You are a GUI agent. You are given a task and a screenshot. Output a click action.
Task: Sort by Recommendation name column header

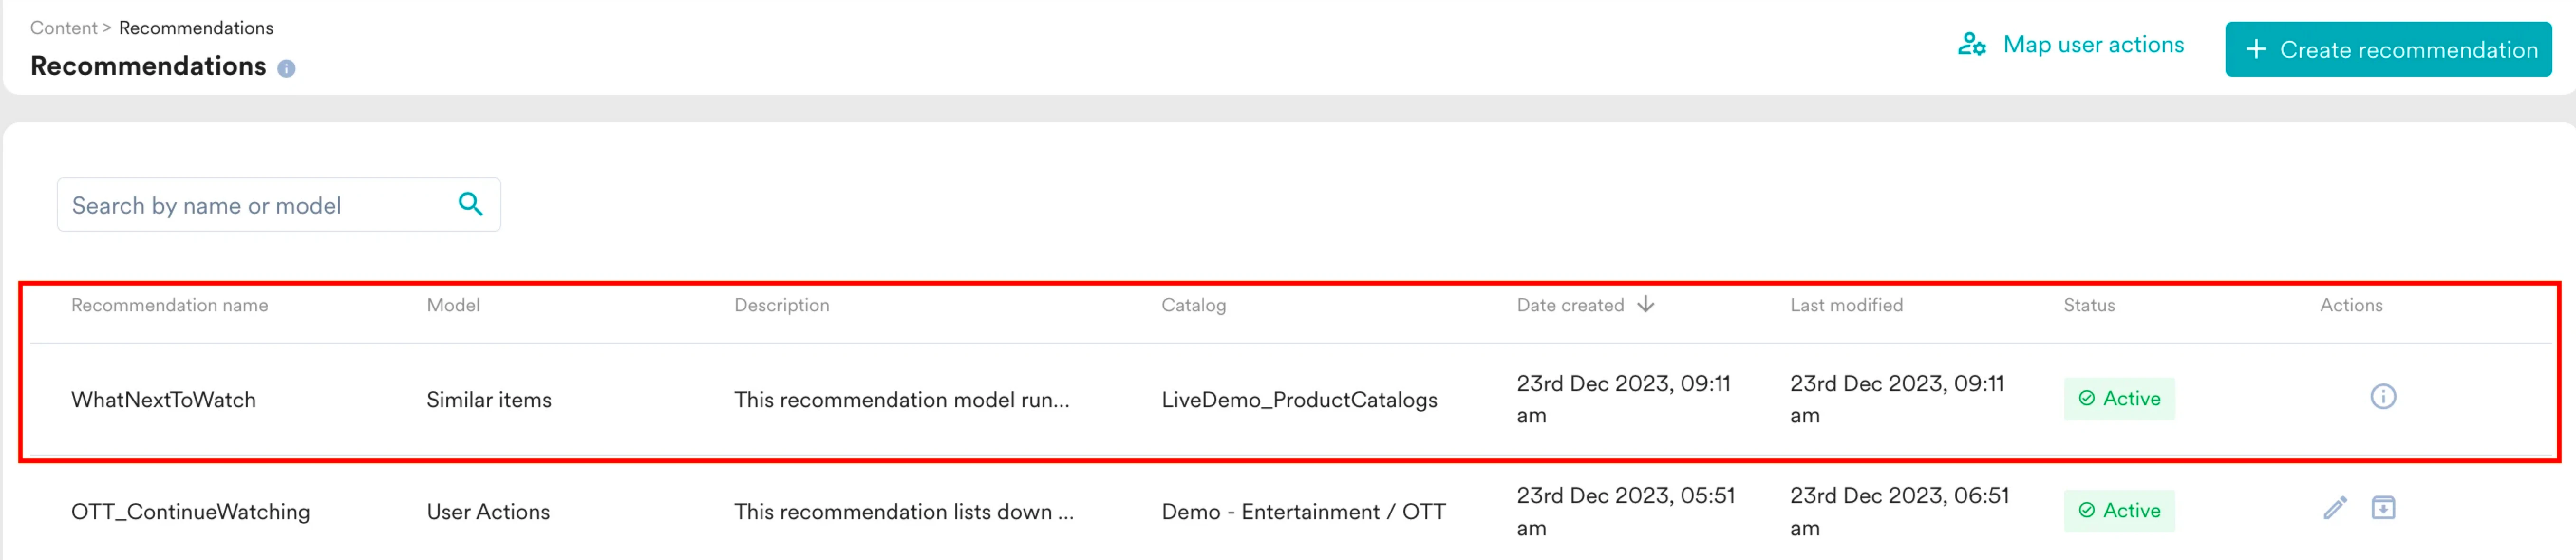coord(169,305)
